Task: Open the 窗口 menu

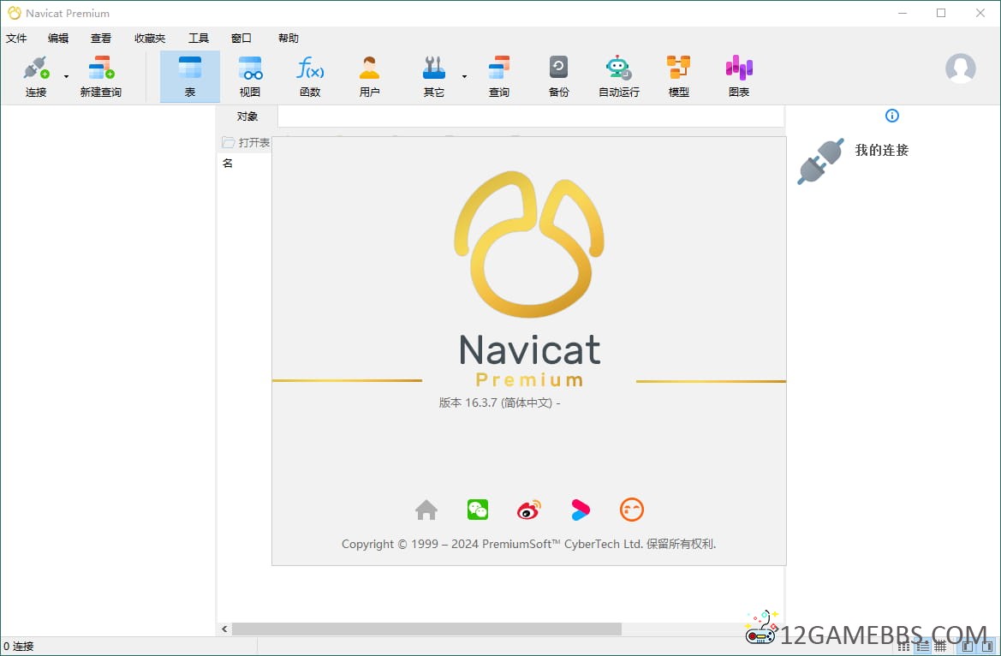Action: 241,39
